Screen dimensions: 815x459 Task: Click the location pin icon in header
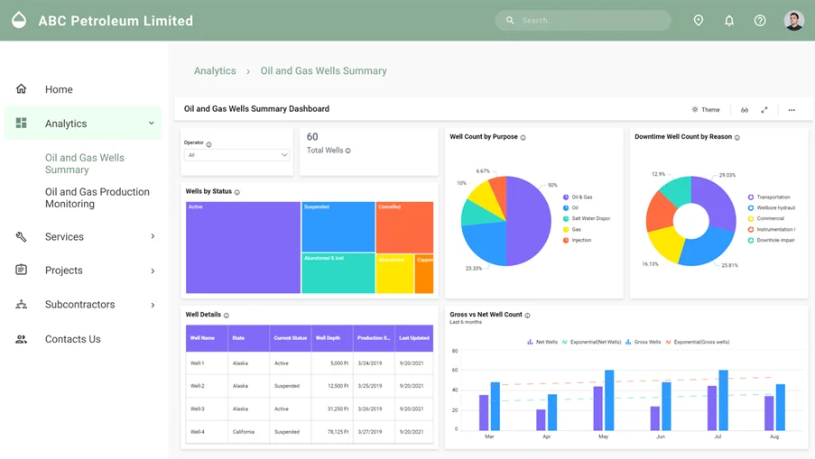tap(698, 21)
